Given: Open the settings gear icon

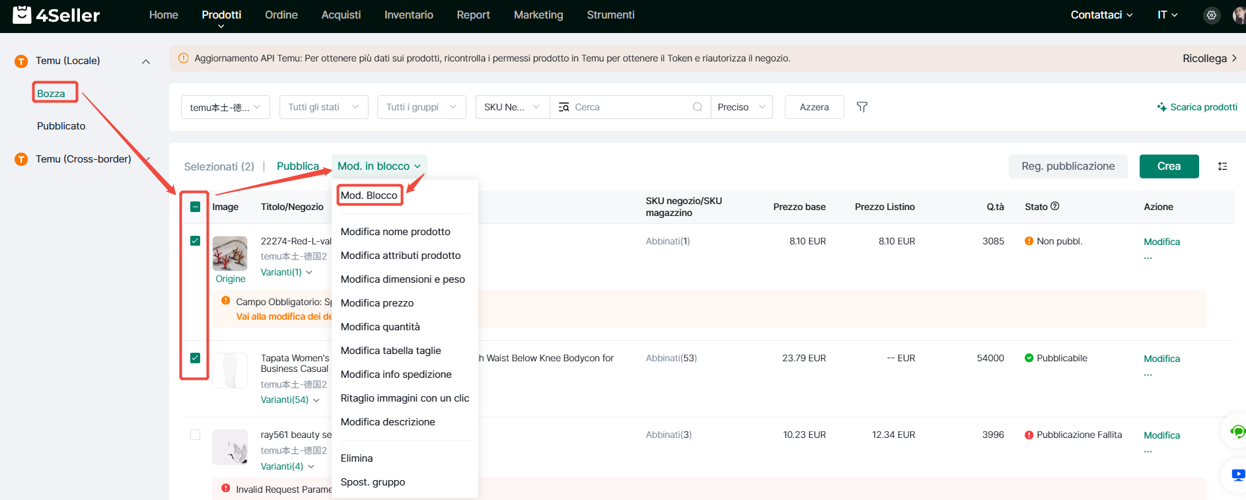Looking at the screenshot, I should (x=1212, y=15).
